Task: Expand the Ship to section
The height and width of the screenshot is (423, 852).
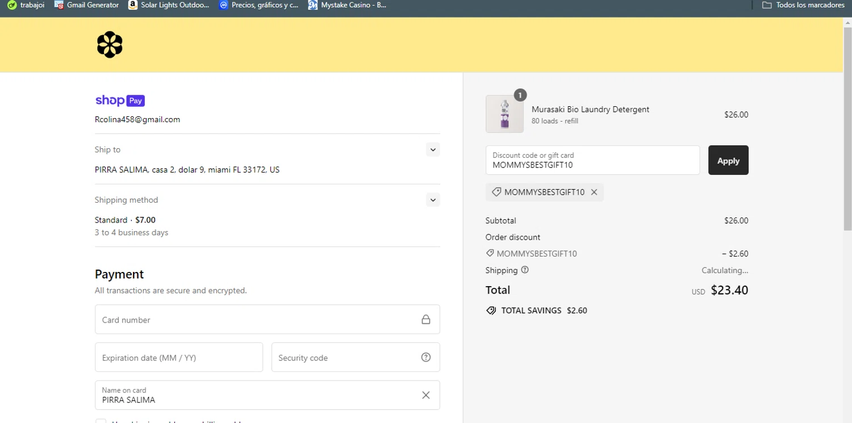Action: tap(433, 150)
